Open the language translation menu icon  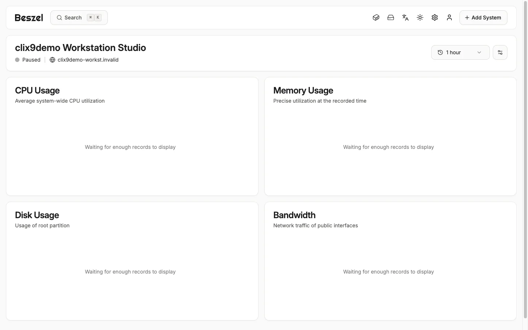405,18
